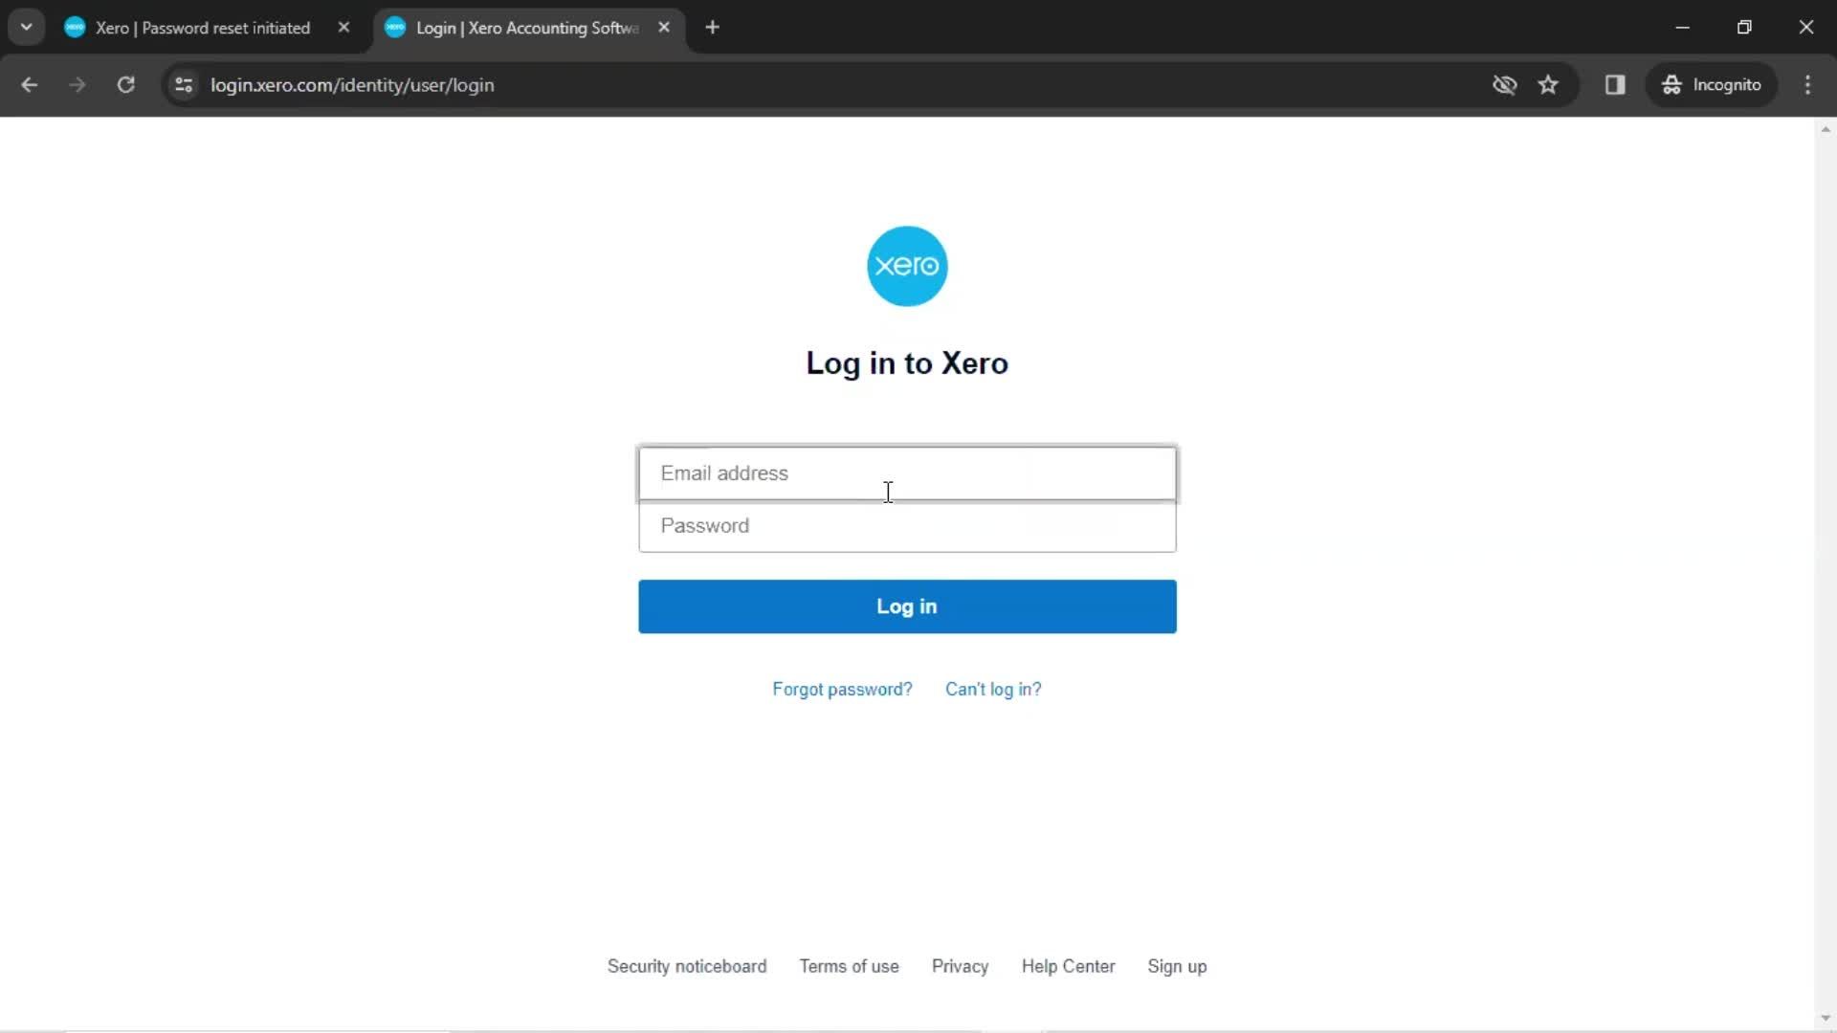Open site information icon in address bar

(184, 85)
